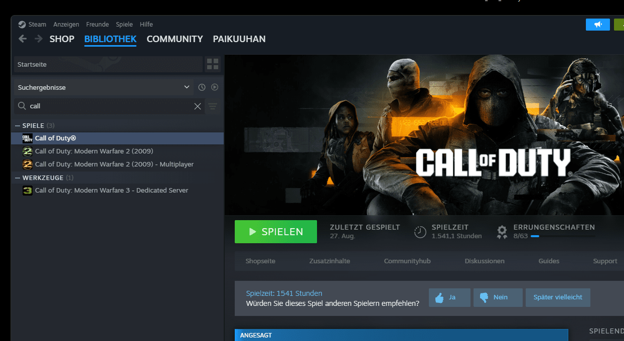Open the Spiele menu

point(124,24)
